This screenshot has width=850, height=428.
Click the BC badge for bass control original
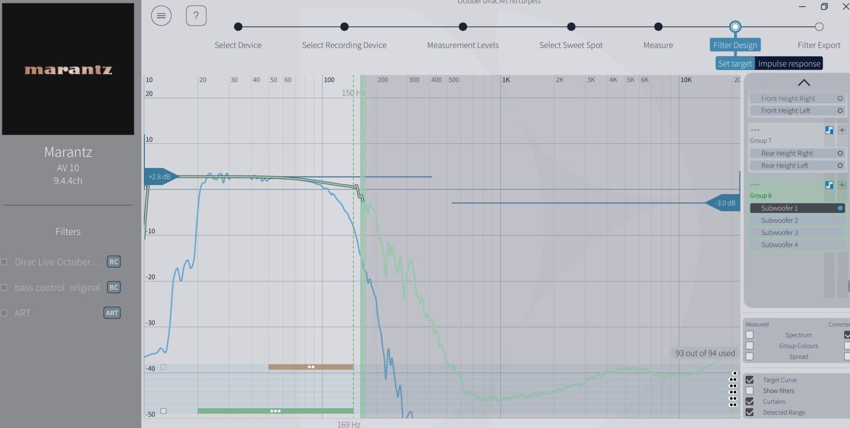click(114, 287)
